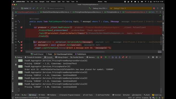Image resolution: width=176 pixels, height=99 pixels.
Task: Switch to PricingStreamBackgroundService.cs tab
Action: (88, 12)
